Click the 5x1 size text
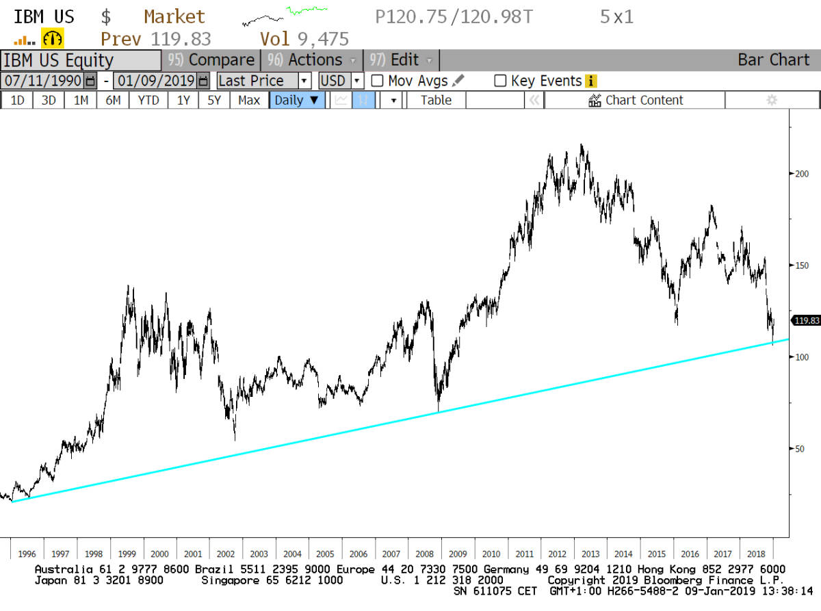This screenshot has width=821, height=611. [x=617, y=16]
